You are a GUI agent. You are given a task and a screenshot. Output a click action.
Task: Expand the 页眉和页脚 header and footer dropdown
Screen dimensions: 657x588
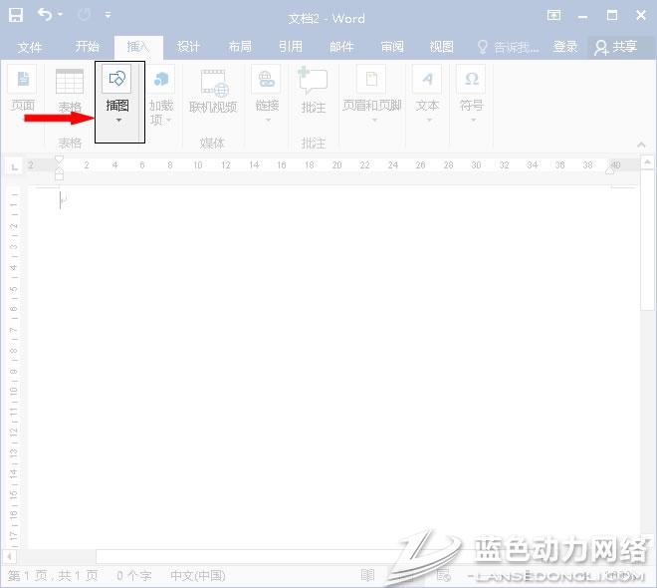[x=371, y=120]
